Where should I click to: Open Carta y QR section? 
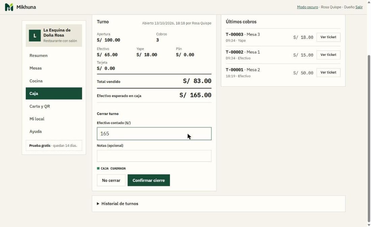pyautogui.click(x=54, y=106)
